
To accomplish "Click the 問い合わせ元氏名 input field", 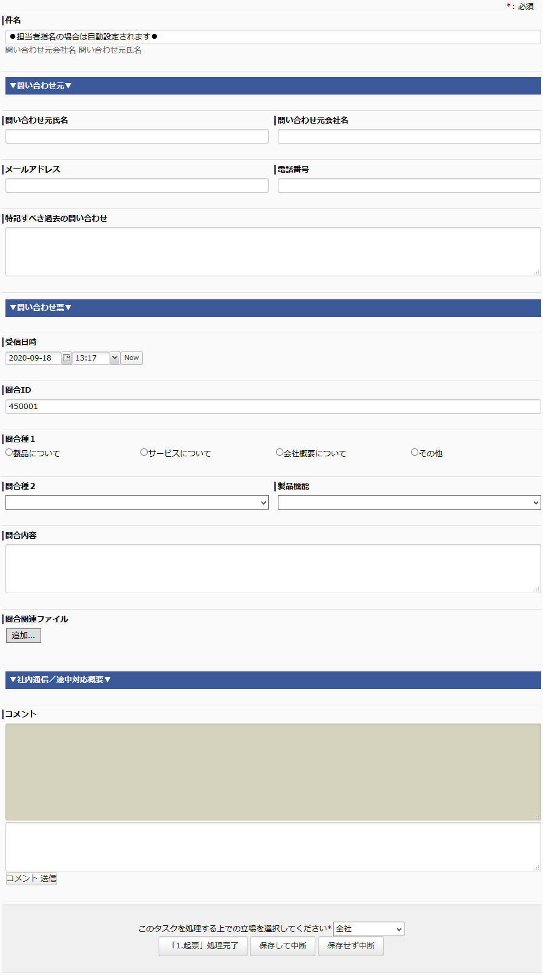I will pyautogui.click(x=137, y=136).
